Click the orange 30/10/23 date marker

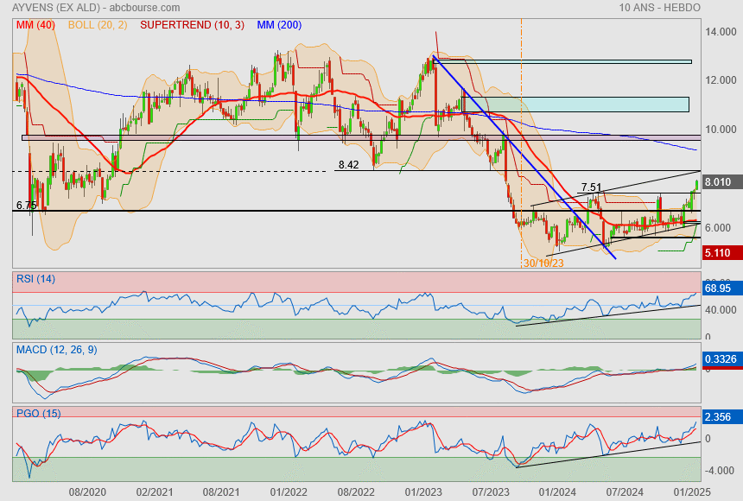pyautogui.click(x=543, y=263)
